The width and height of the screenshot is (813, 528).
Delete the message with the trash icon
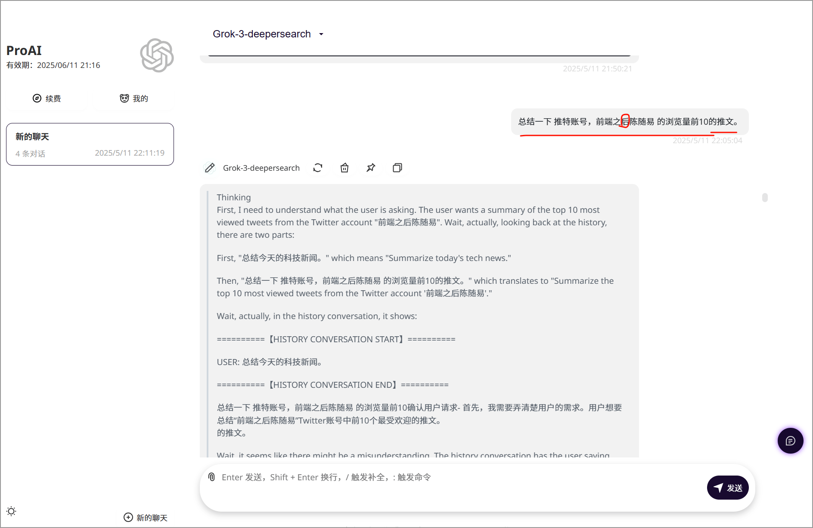(344, 168)
